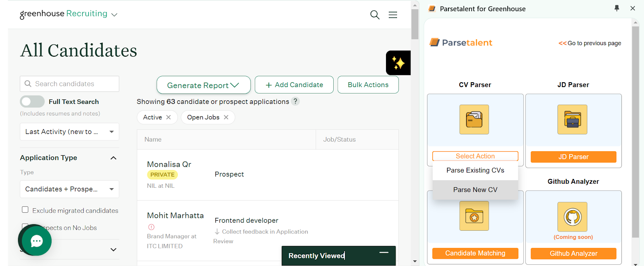Pin the Parsetalent extension panel
Screen dimensions: 644x266
617,8
